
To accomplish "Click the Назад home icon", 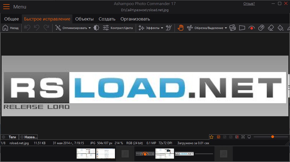I will (5, 28).
